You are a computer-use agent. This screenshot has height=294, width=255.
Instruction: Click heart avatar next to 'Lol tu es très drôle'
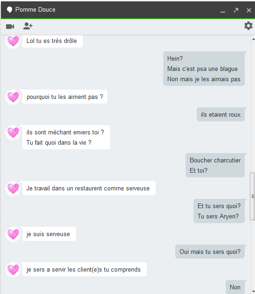pos(13,41)
